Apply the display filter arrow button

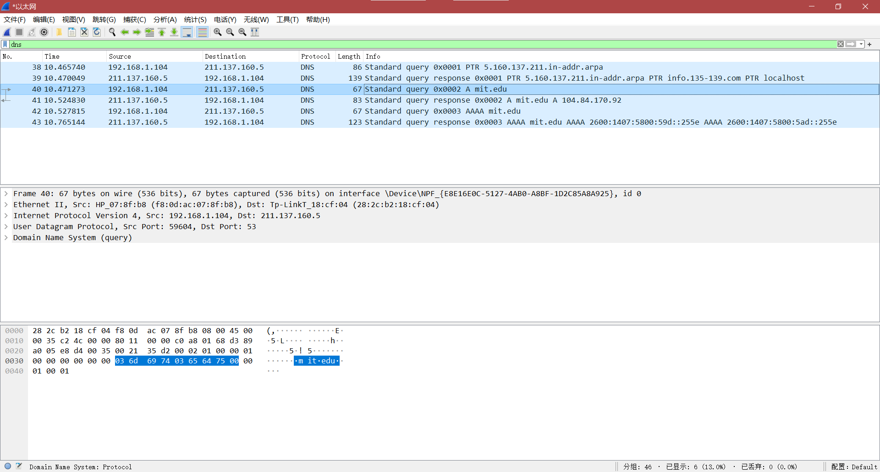coord(851,44)
